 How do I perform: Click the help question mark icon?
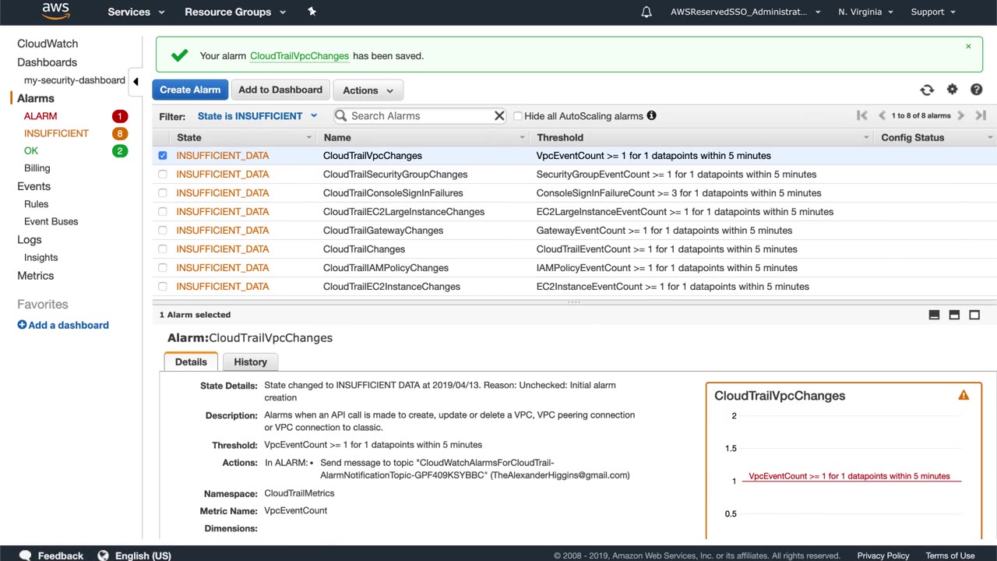coord(976,90)
